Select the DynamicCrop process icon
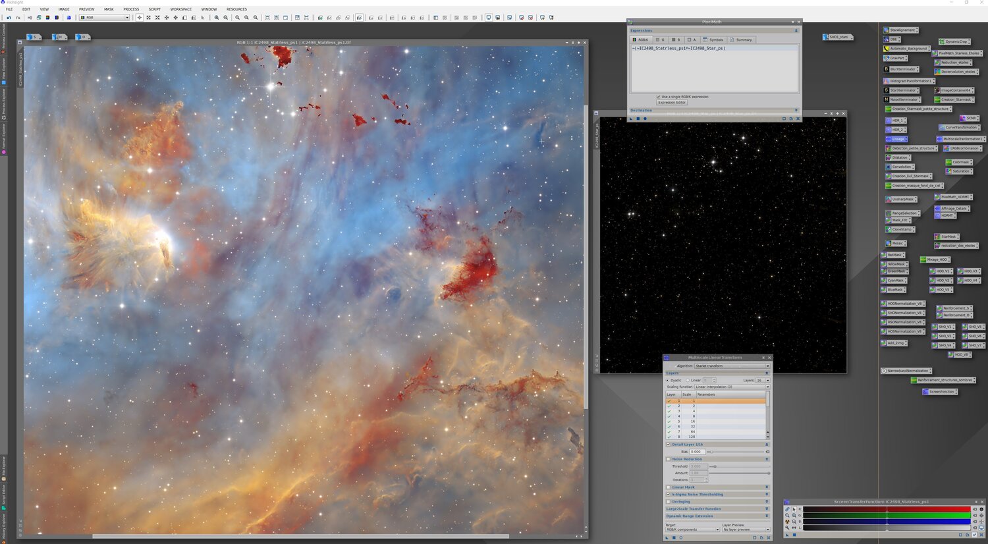988x544 pixels. (956, 41)
